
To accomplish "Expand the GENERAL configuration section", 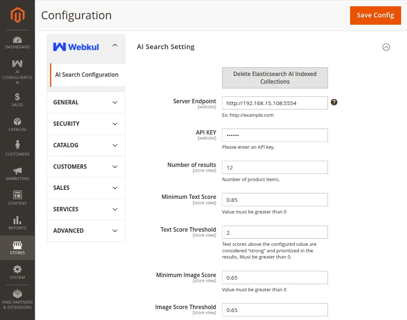I will pyautogui.click(x=86, y=102).
